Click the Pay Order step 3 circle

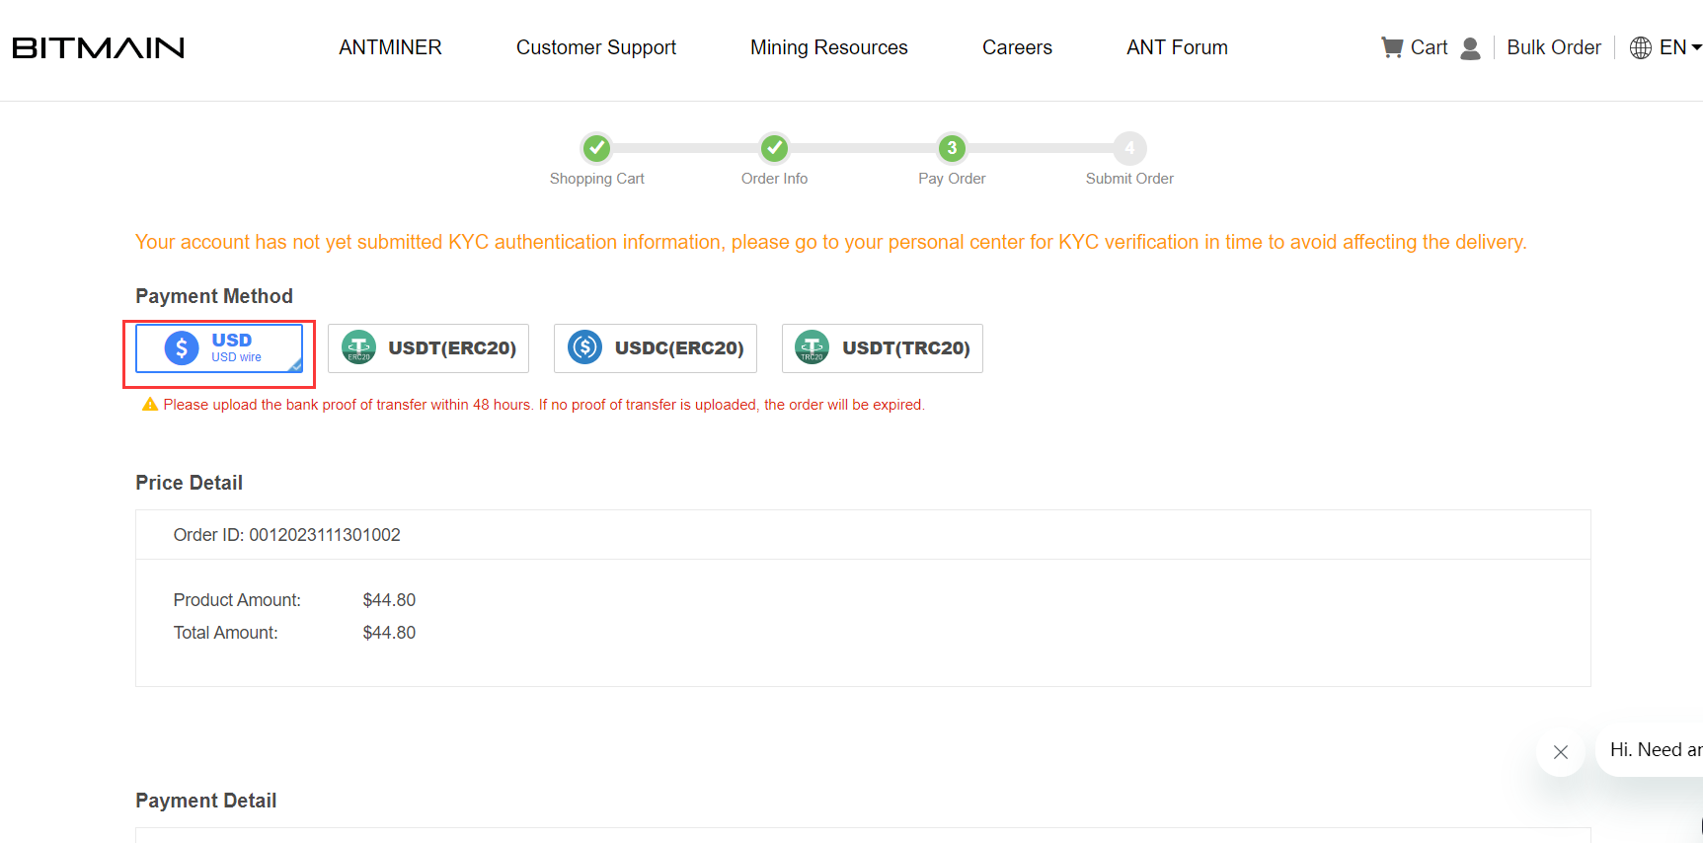(952, 148)
